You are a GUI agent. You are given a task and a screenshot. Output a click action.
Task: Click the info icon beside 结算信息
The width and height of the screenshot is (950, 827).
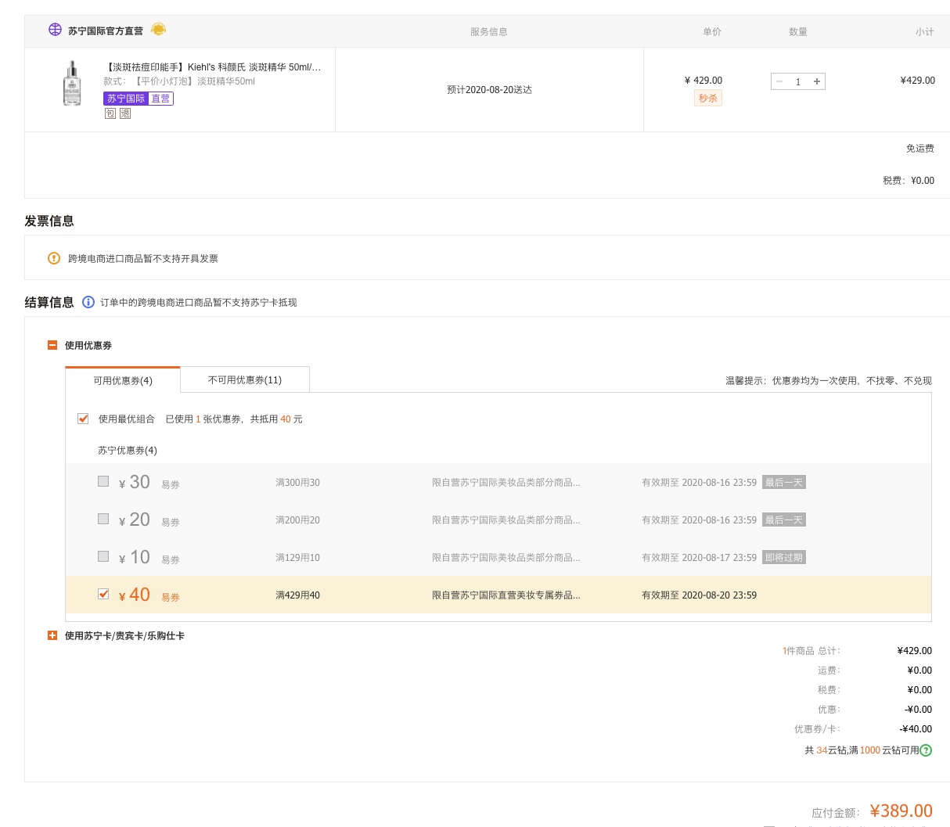(88, 302)
